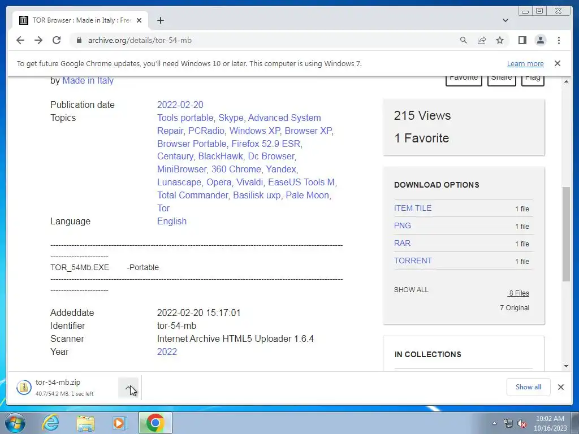Image resolution: width=579 pixels, height=434 pixels.
Task: Open publication date 2022-02-20 link
Action: coord(180,105)
